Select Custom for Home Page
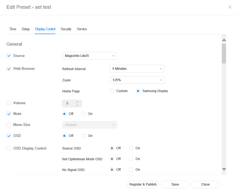Viewport: 237px width, 193px height. tap(112, 91)
